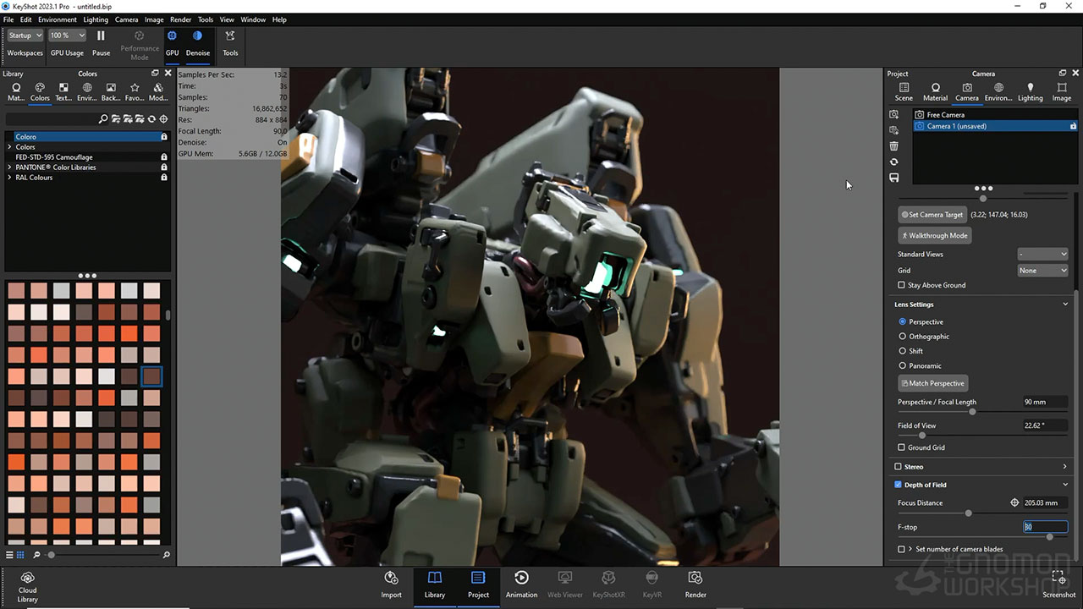The image size is (1083, 609).
Task: Switch to the Animation tab at the bottom
Action: coord(521,584)
